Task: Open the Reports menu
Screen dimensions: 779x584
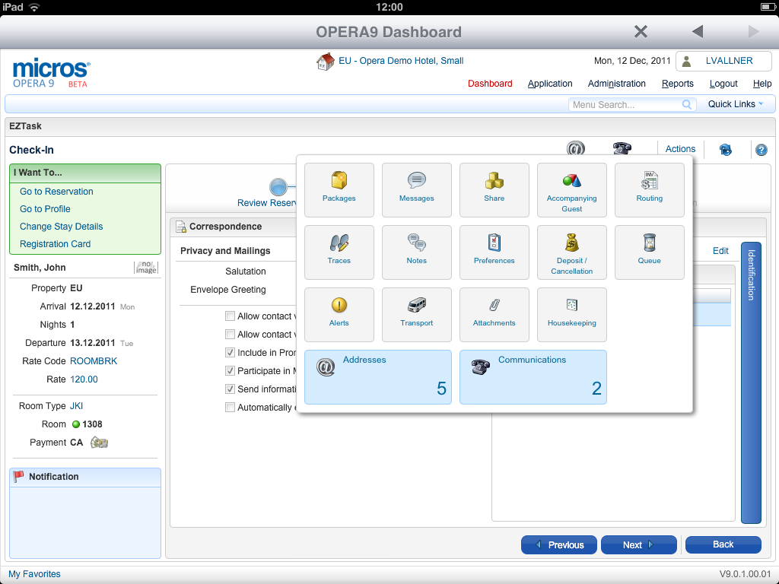Action: pos(678,84)
